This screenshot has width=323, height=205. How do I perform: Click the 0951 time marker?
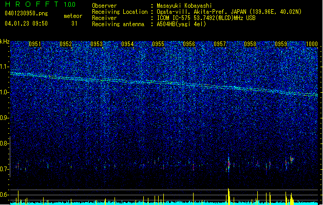pos(35,44)
